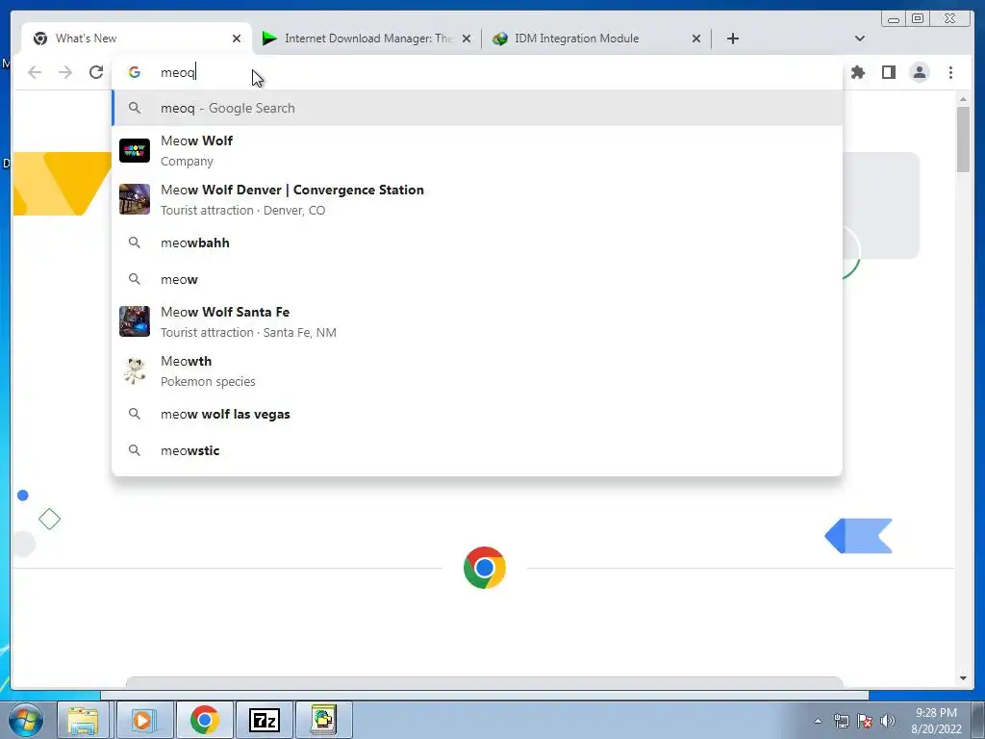The width and height of the screenshot is (985, 739).
Task: Switch to the What's New tab
Action: click(136, 38)
